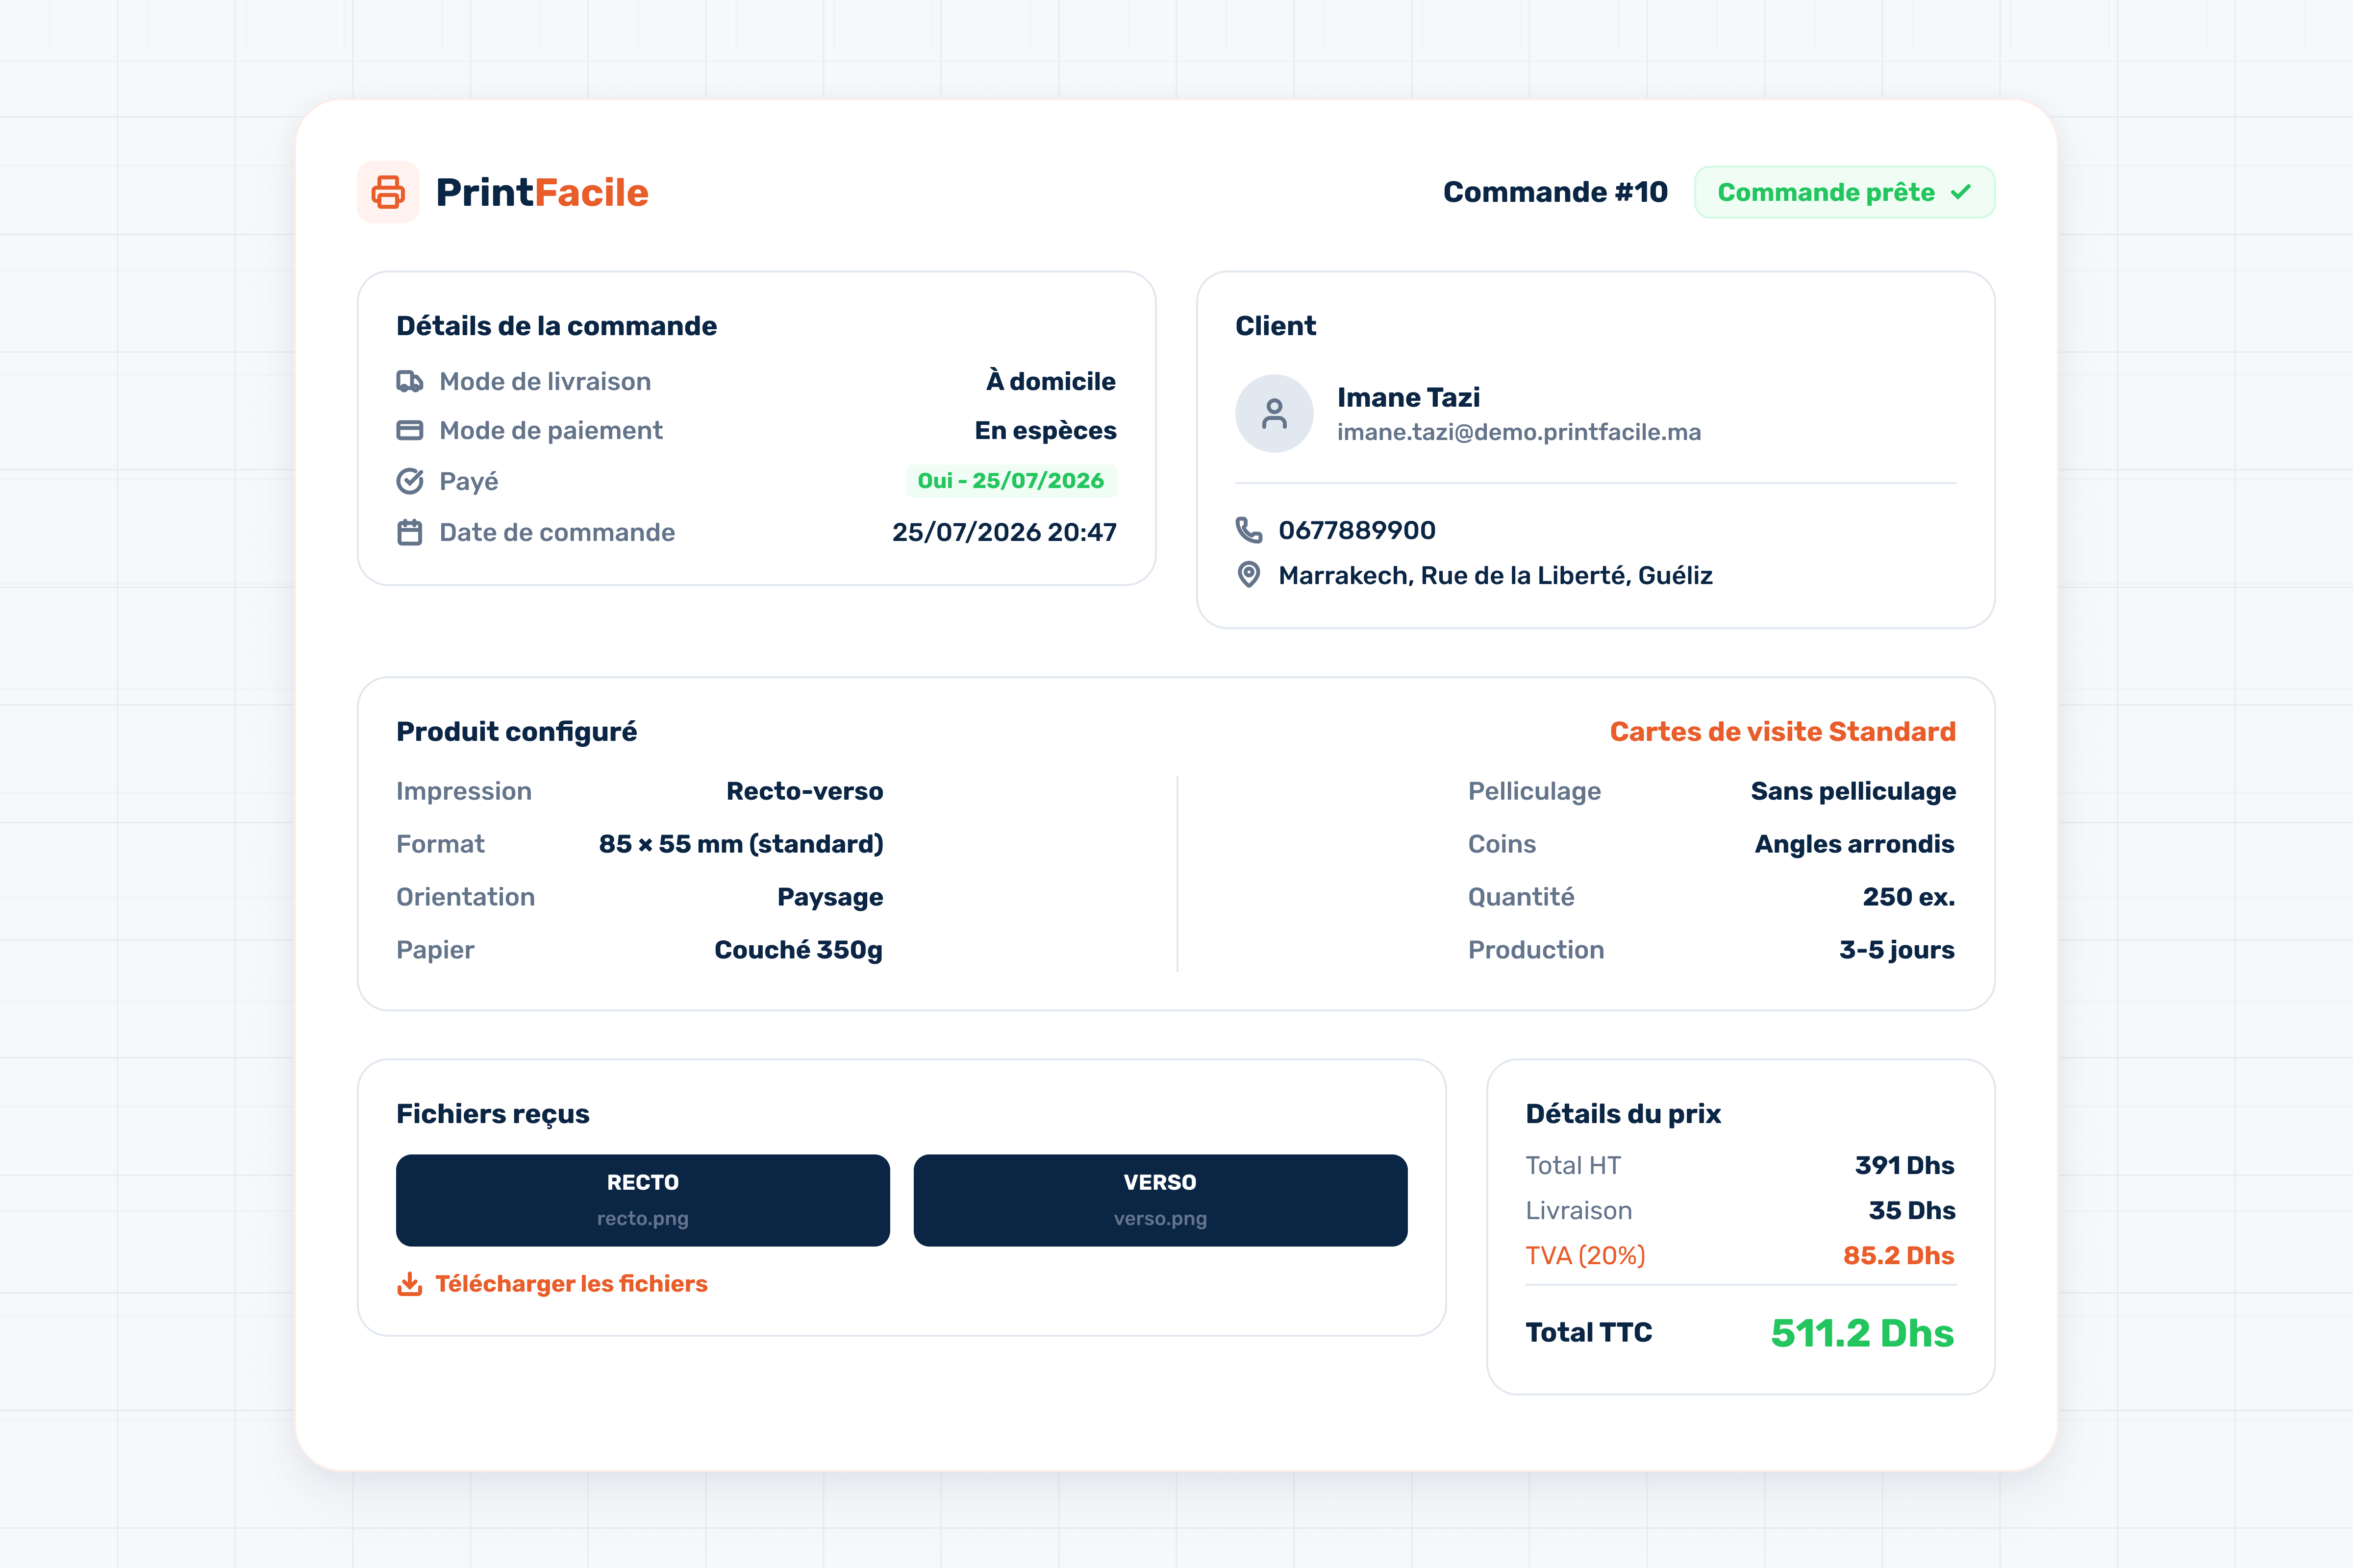
Task: Click the 3-5 jours production value
Action: click(1897, 950)
